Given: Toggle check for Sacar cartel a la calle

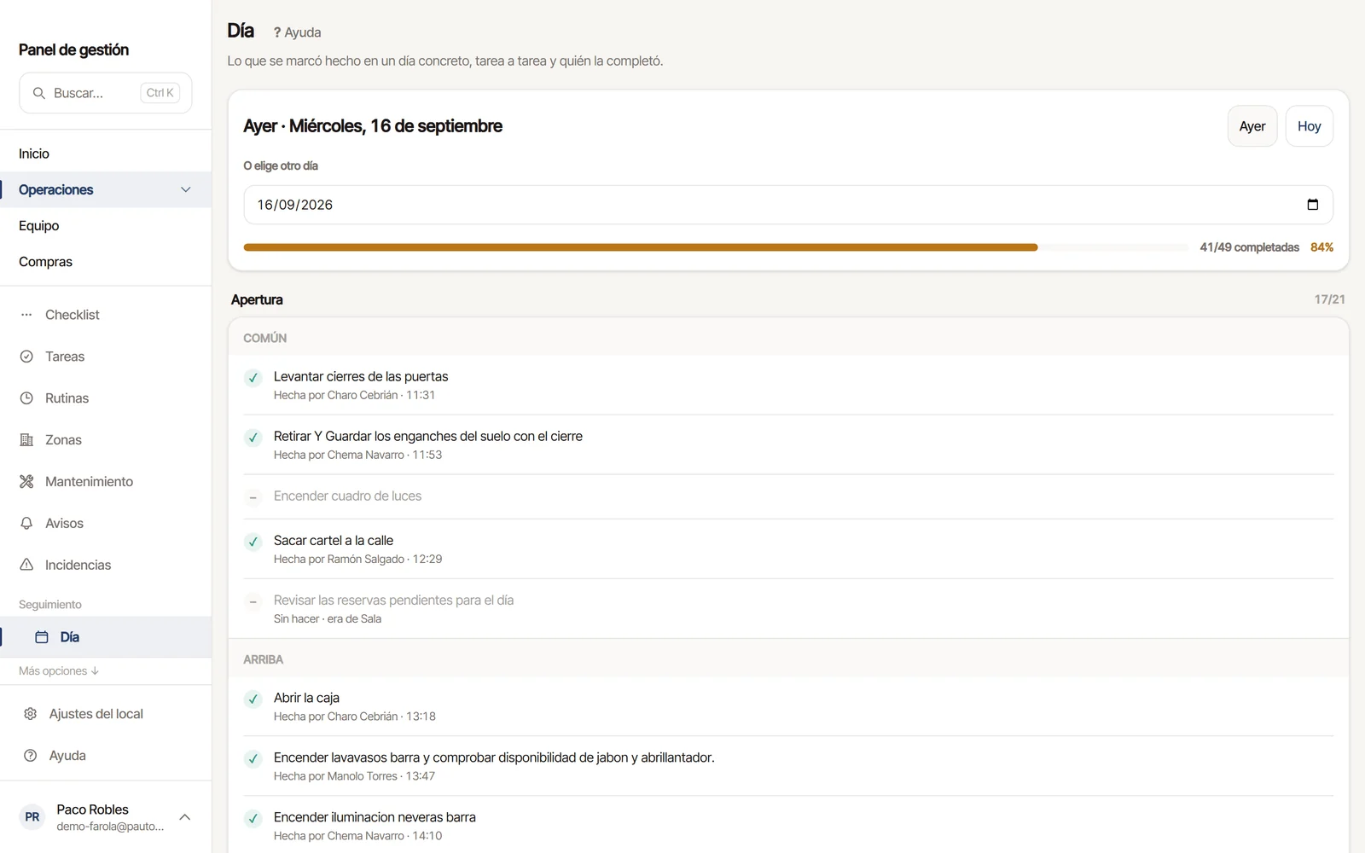Looking at the screenshot, I should pos(253,542).
